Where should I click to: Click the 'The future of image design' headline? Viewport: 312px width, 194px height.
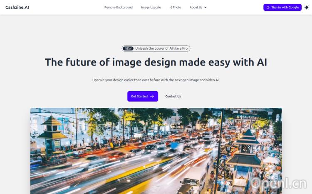coord(156,62)
